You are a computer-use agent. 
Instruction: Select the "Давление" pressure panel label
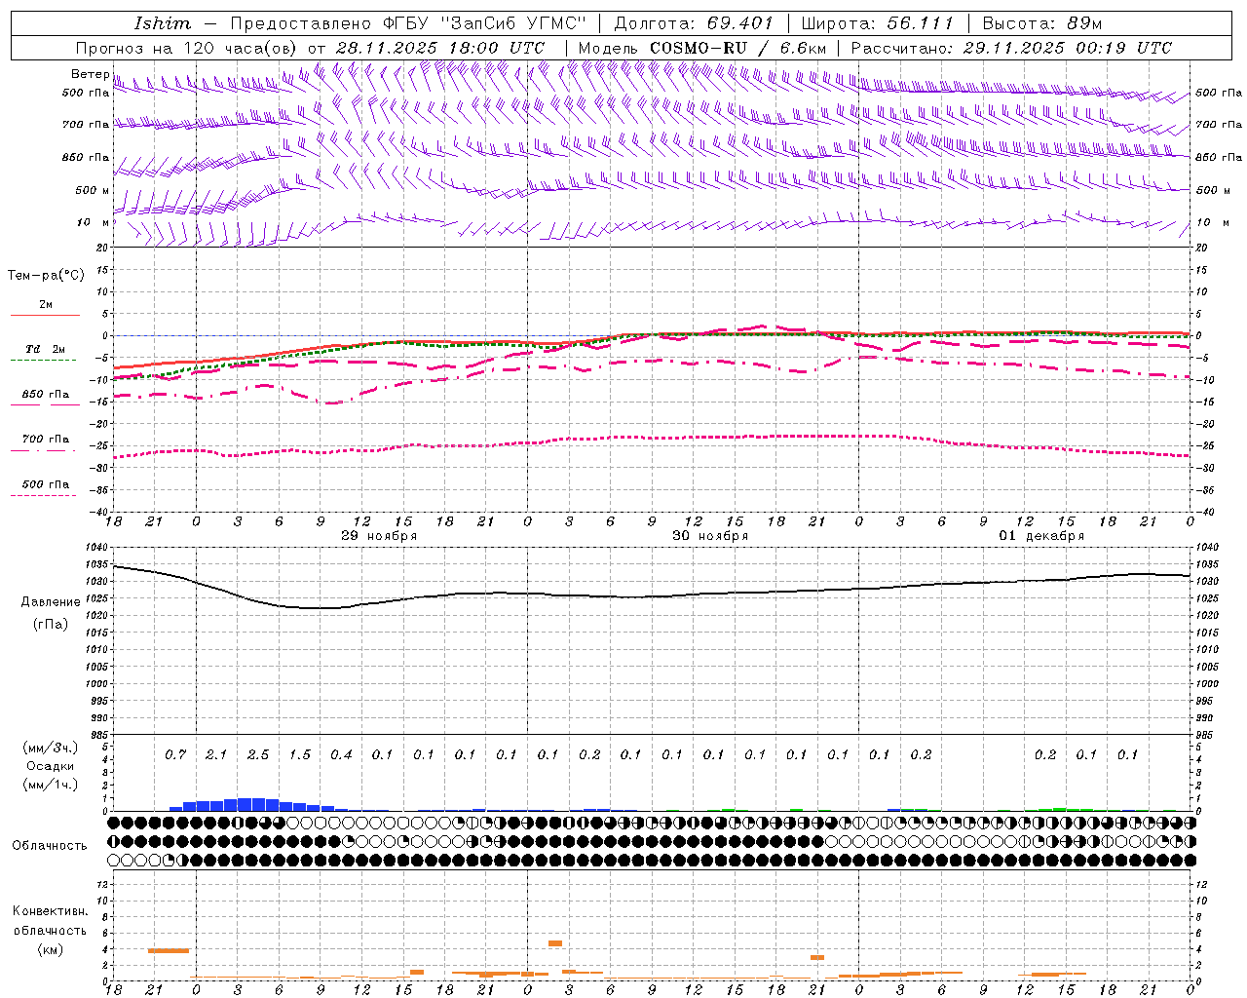50,602
